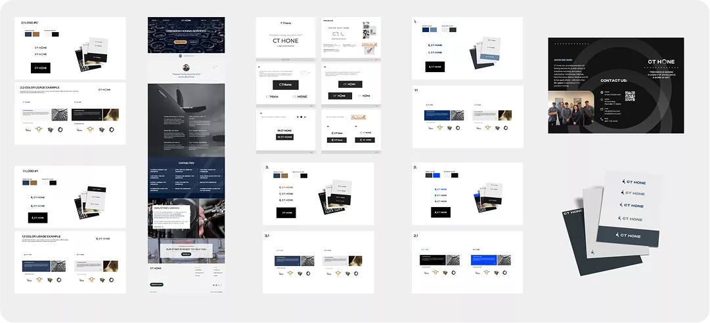Click the white CT HONE logo on black brochure
The image size is (710, 323).
click(661, 62)
